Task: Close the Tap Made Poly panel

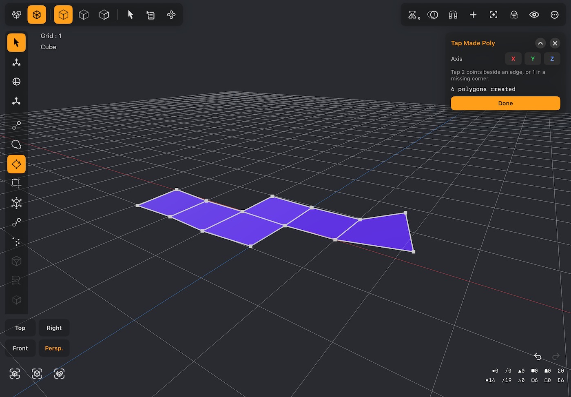Action: point(555,43)
